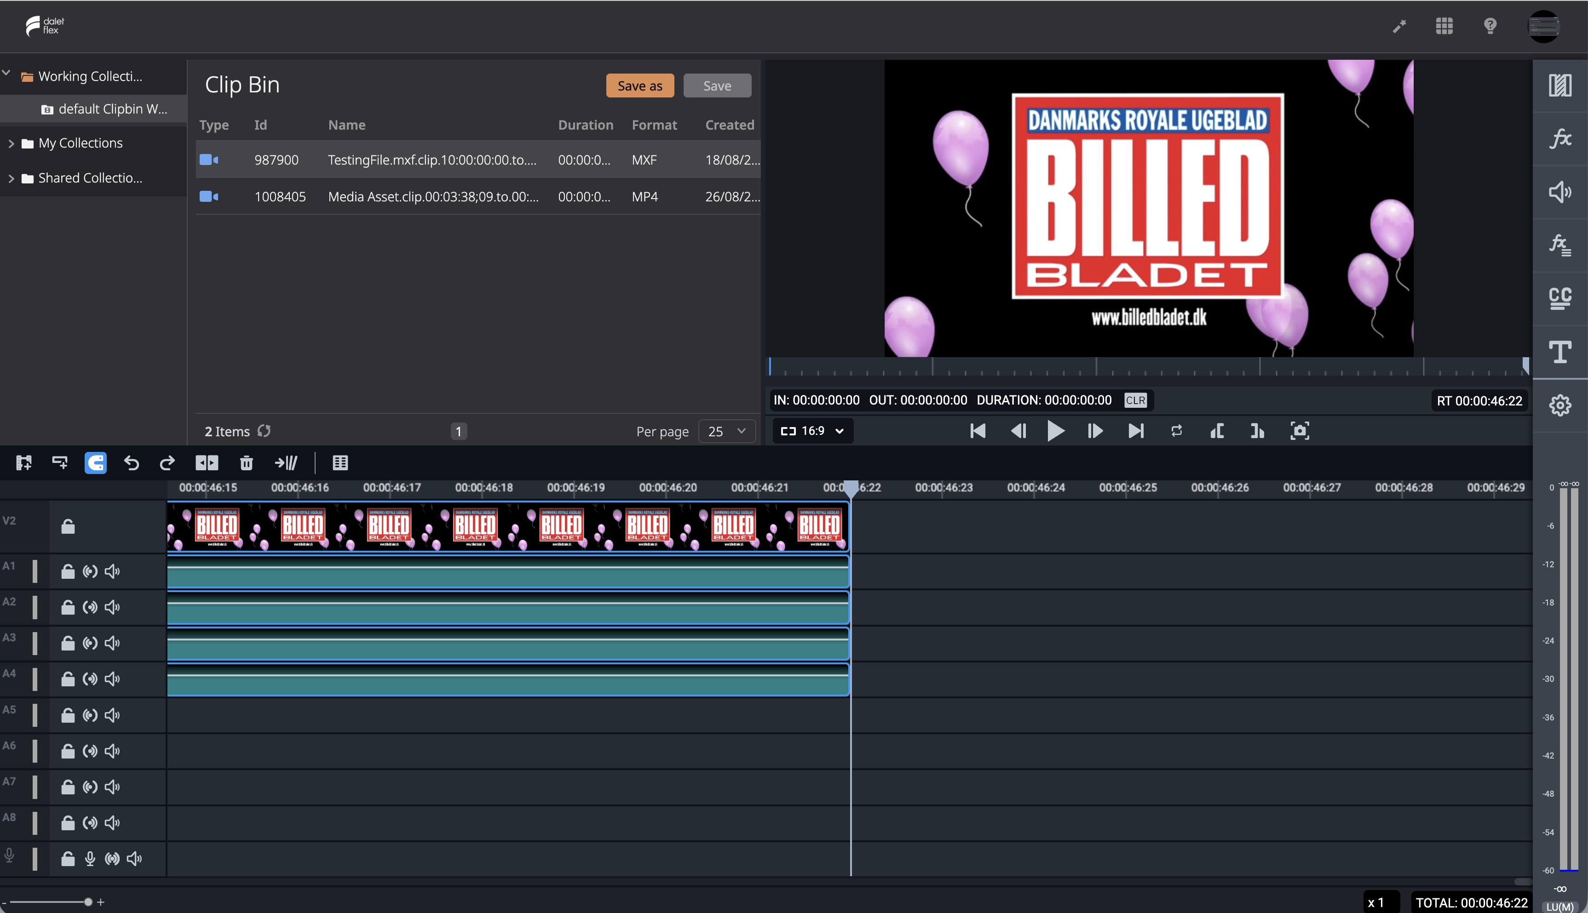This screenshot has width=1588, height=913.
Task: Delete selected clip with trash icon
Action: (247, 463)
